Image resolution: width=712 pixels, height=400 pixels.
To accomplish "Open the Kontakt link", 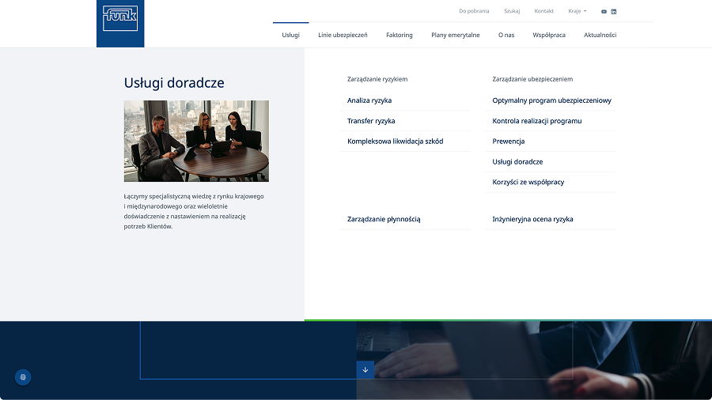I will (x=543, y=11).
